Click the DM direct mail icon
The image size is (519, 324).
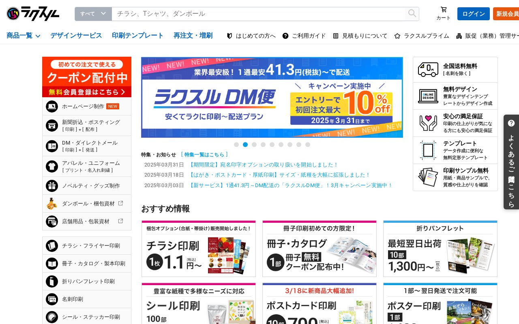[52, 146]
